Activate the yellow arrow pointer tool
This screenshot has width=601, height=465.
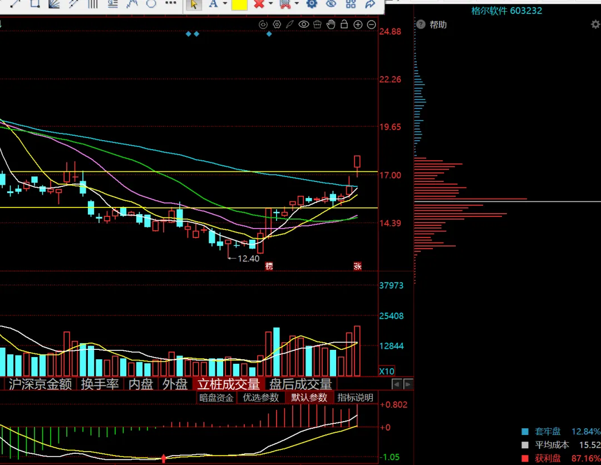click(194, 4)
